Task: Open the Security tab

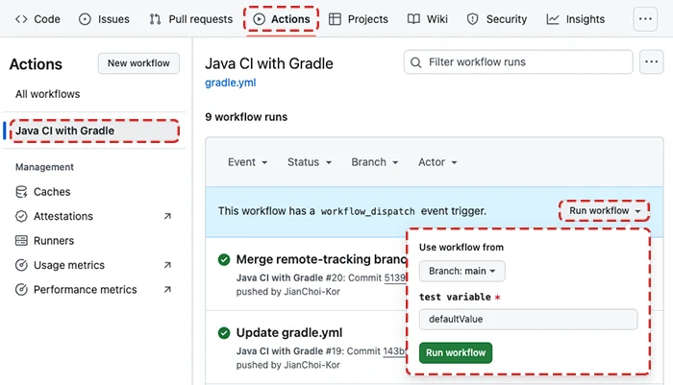Action: (x=497, y=19)
